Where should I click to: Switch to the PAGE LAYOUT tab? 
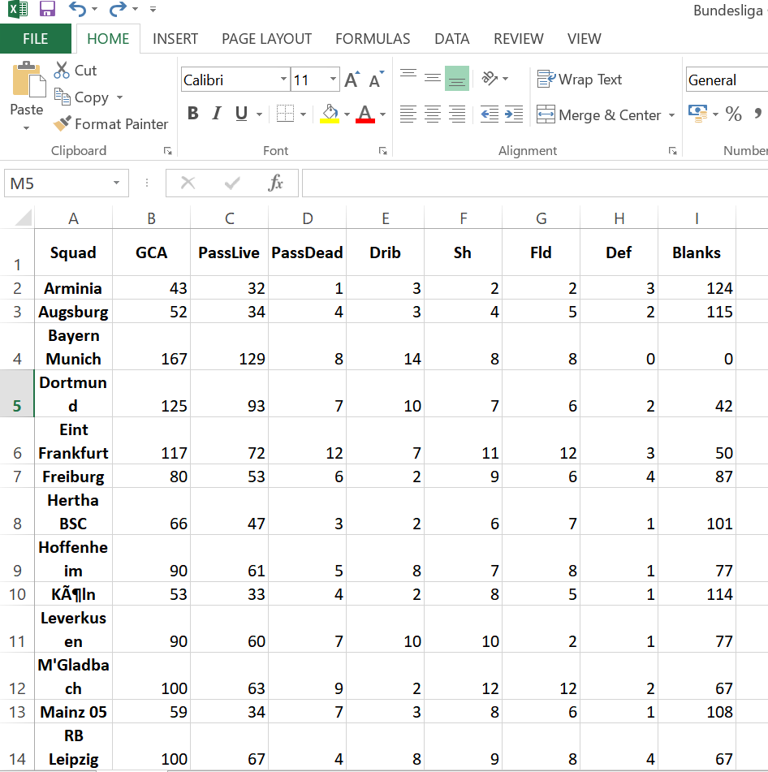coord(266,38)
